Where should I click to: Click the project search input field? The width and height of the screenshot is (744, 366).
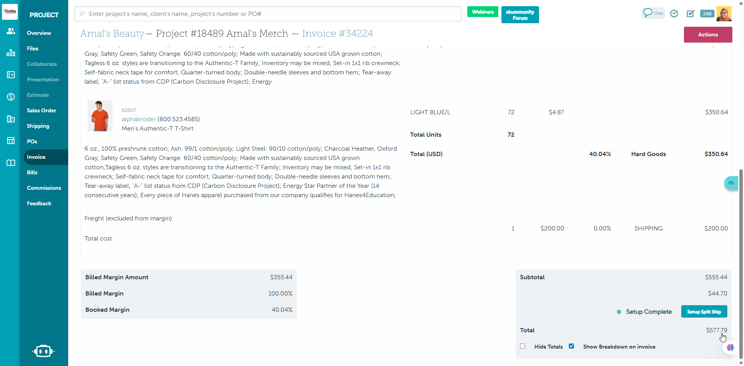(x=268, y=14)
